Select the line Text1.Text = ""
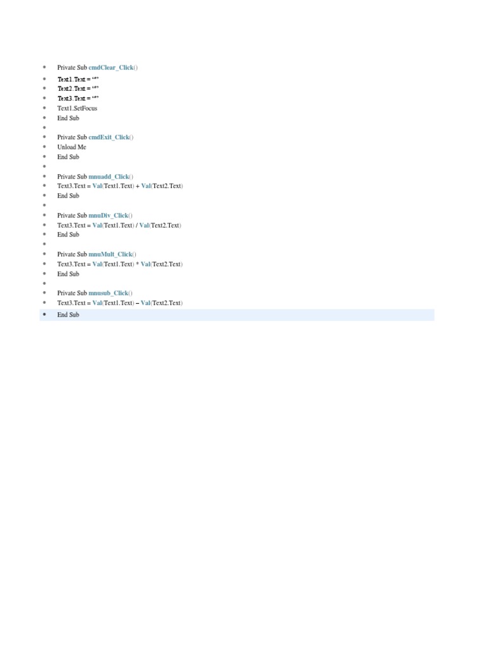This screenshot has width=488, height=651. [78, 79]
